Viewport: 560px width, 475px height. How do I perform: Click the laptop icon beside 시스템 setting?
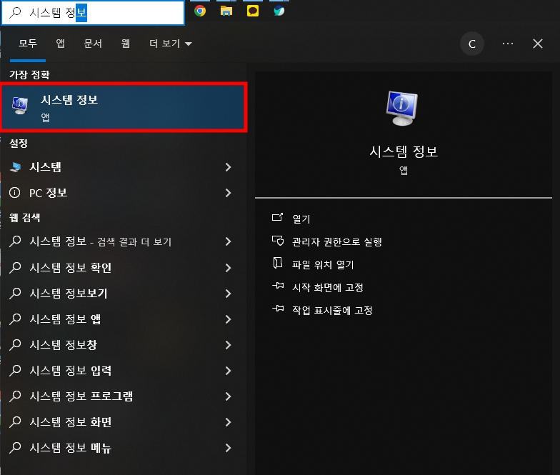pyautogui.click(x=16, y=167)
